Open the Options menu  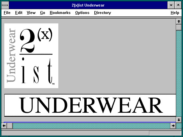pos(82,13)
